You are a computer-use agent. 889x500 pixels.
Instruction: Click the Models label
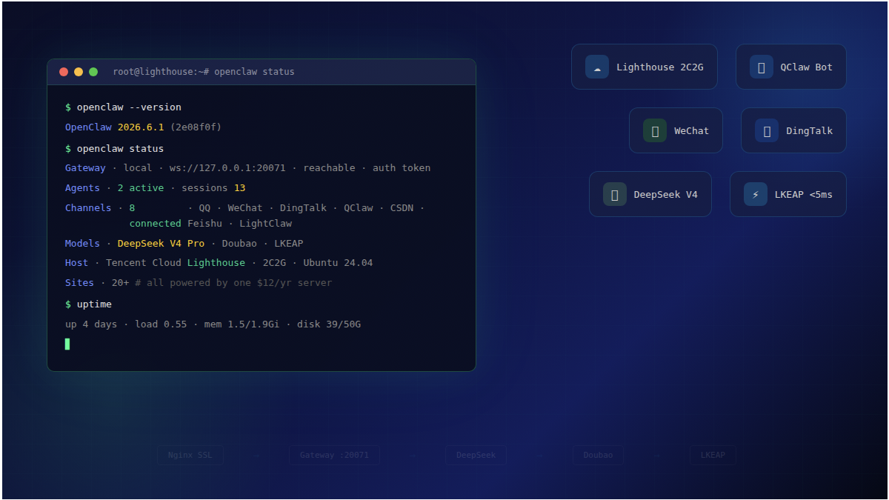(x=82, y=244)
